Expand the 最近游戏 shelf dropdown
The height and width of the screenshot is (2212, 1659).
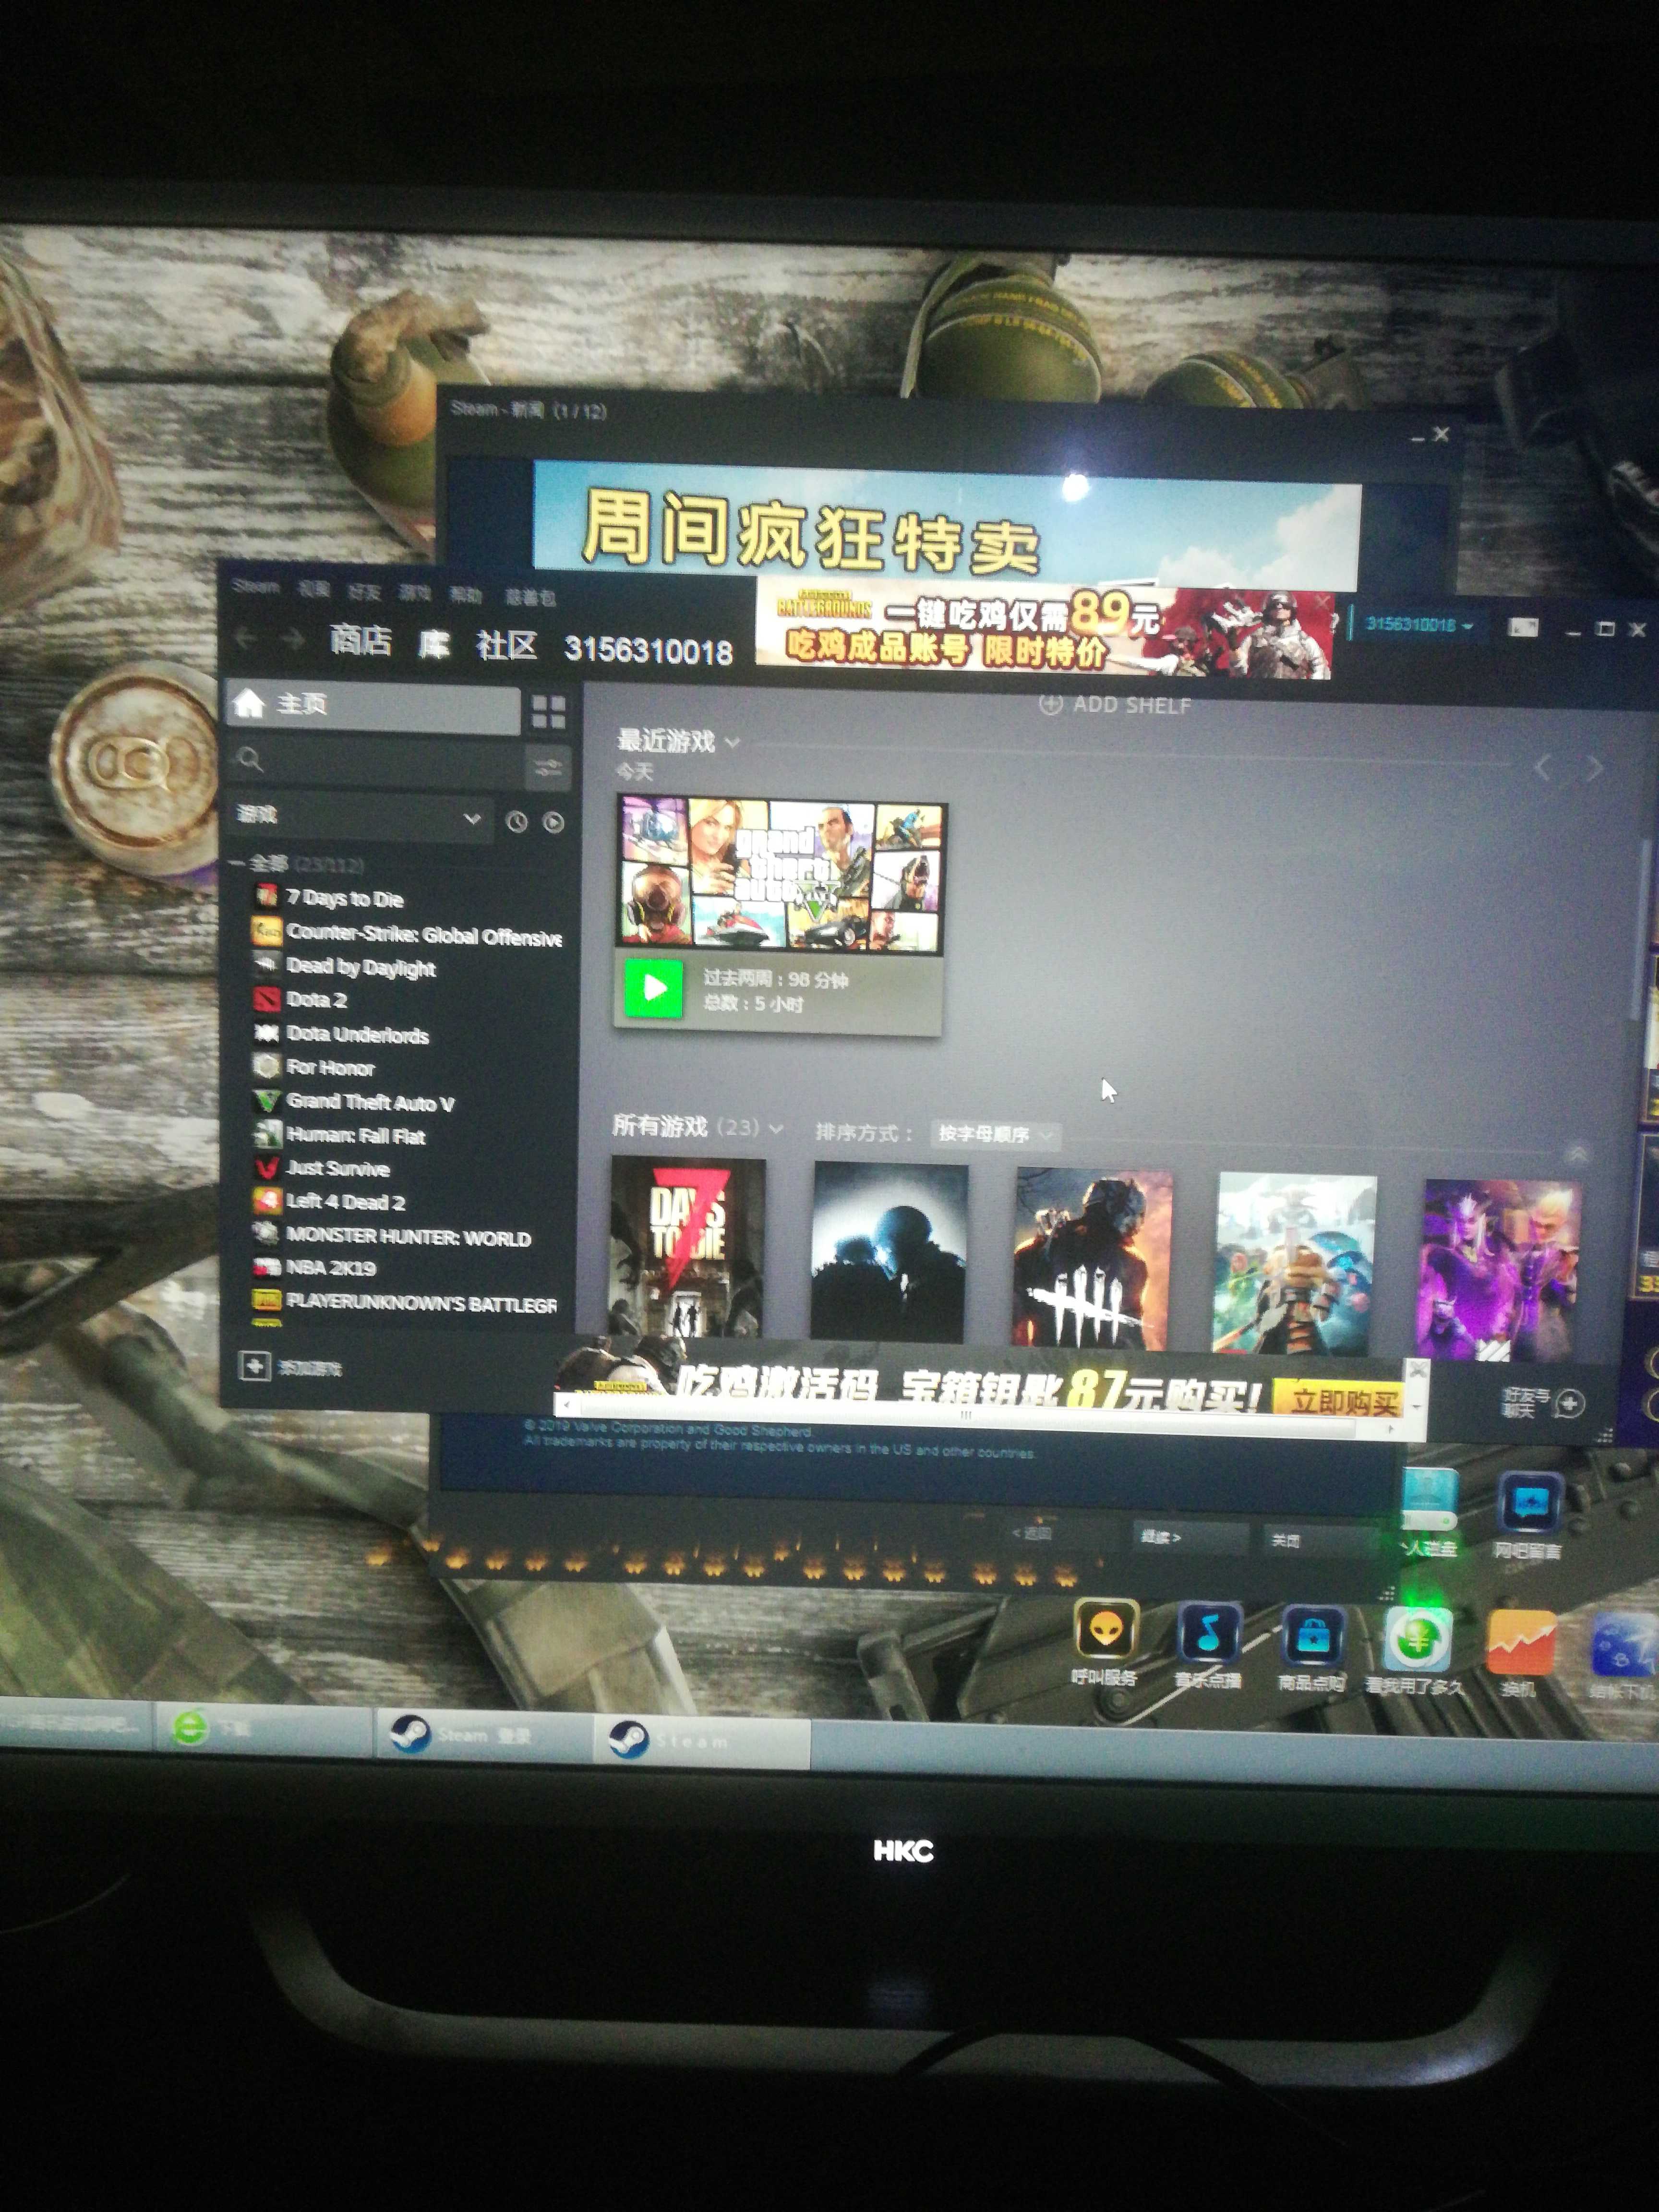(x=733, y=742)
